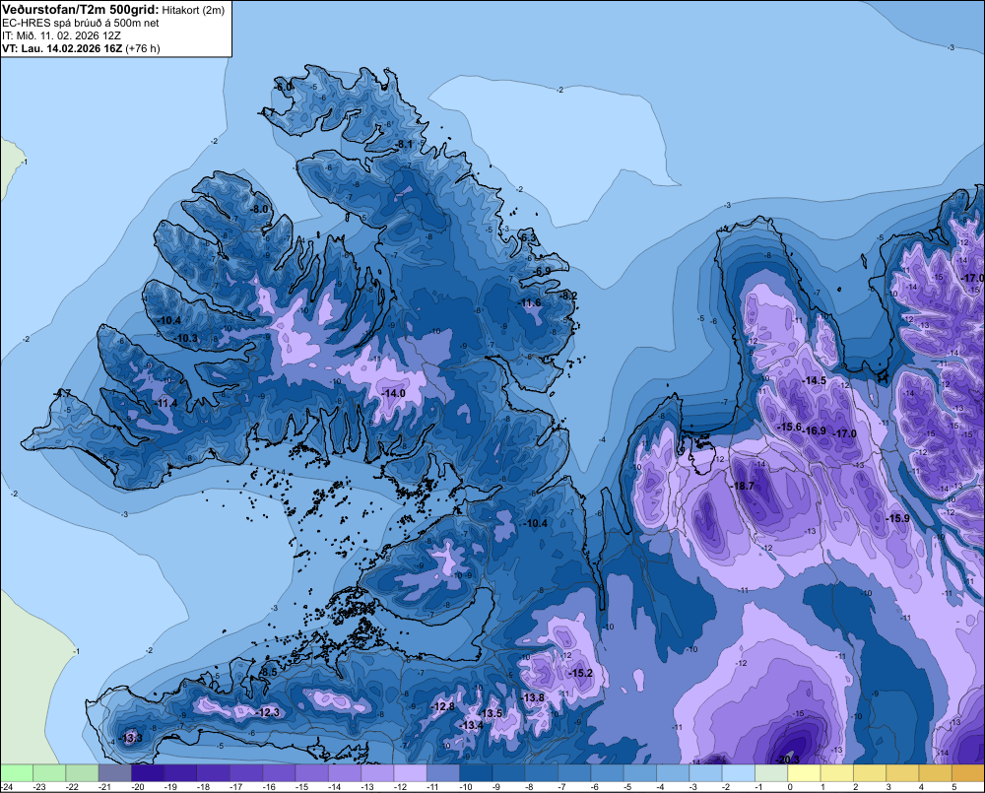Click the -11.4 temperature value

(165, 404)
